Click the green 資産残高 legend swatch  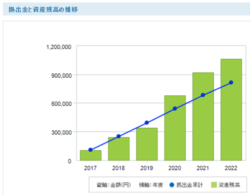[214, 185]
